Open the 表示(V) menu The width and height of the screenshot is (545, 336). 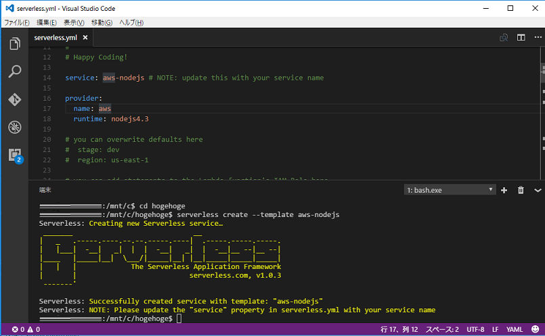point(74,22)
